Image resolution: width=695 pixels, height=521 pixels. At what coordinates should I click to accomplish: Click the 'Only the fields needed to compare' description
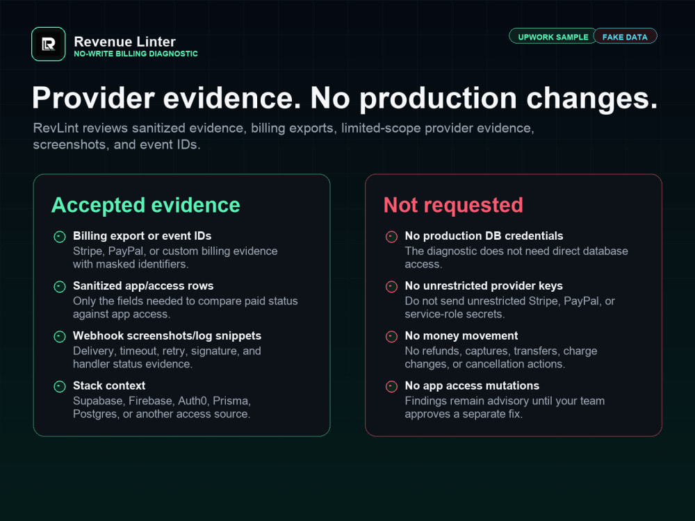(x=186, y=308)
